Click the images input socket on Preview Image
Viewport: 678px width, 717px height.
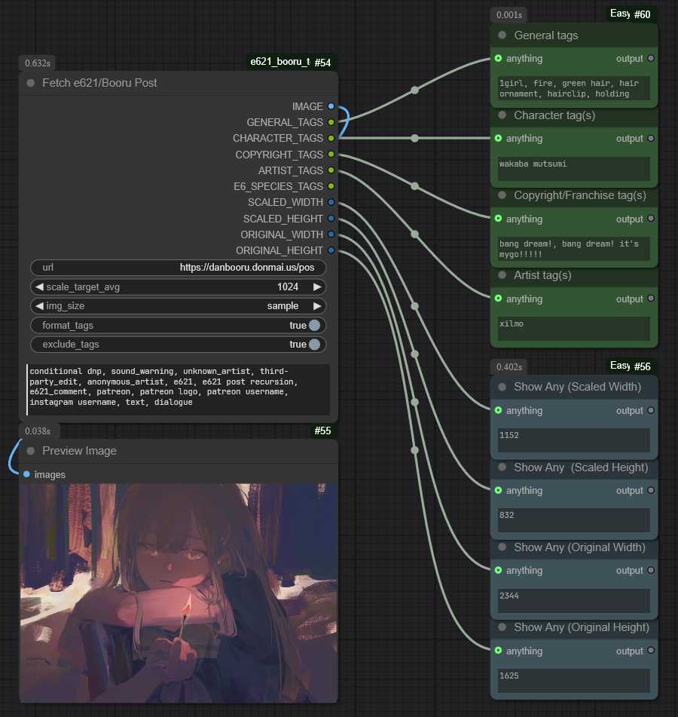coord(26,474)
